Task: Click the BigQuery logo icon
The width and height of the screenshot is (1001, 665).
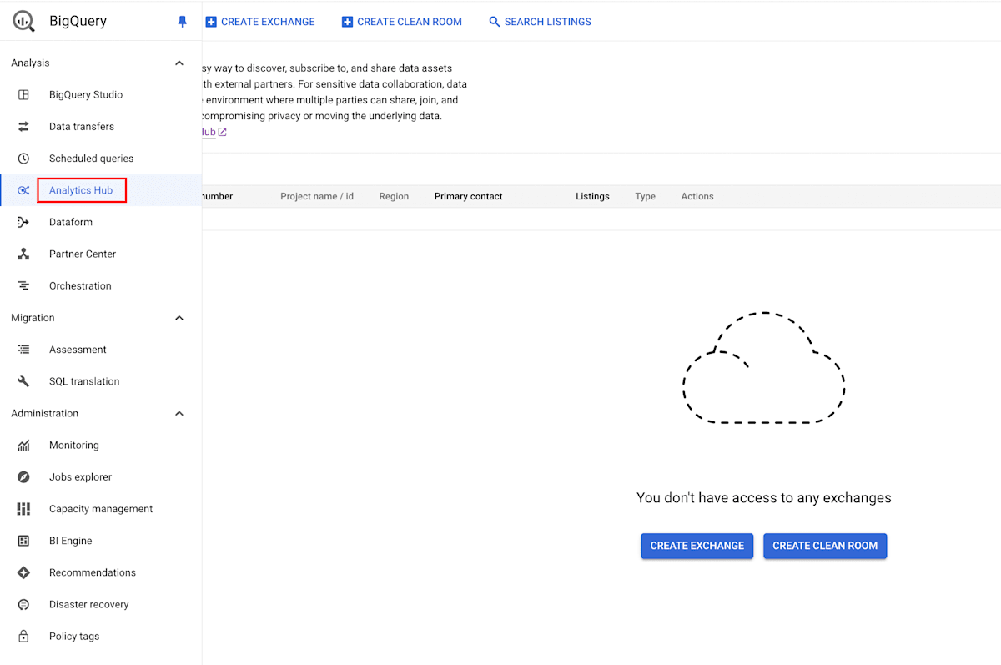Action: (x=24, y=22)
